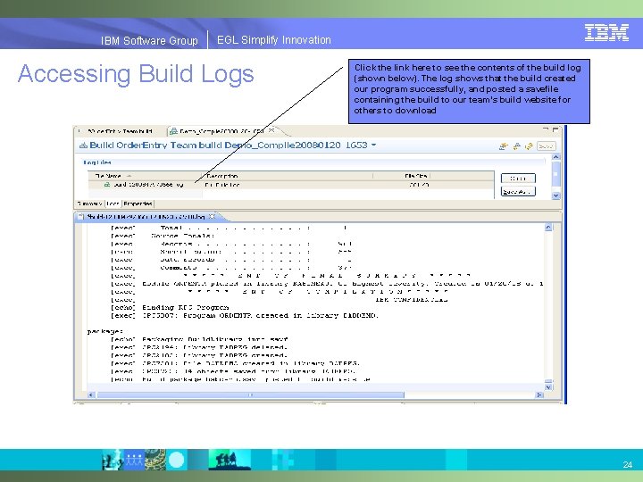Switch to the Properties tab

(138, 204)
